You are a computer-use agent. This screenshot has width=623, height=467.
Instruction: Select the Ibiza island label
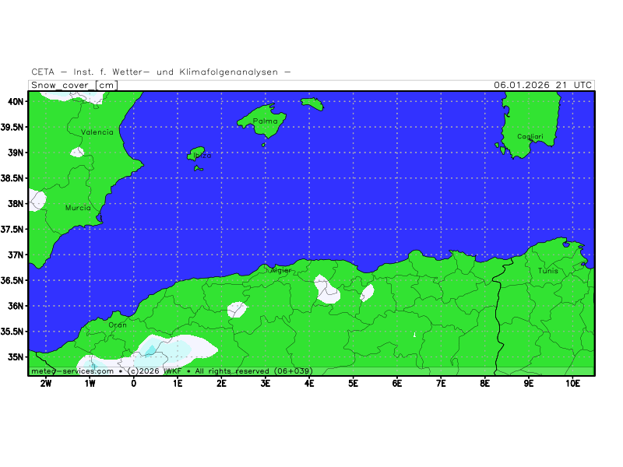[201, 155]
